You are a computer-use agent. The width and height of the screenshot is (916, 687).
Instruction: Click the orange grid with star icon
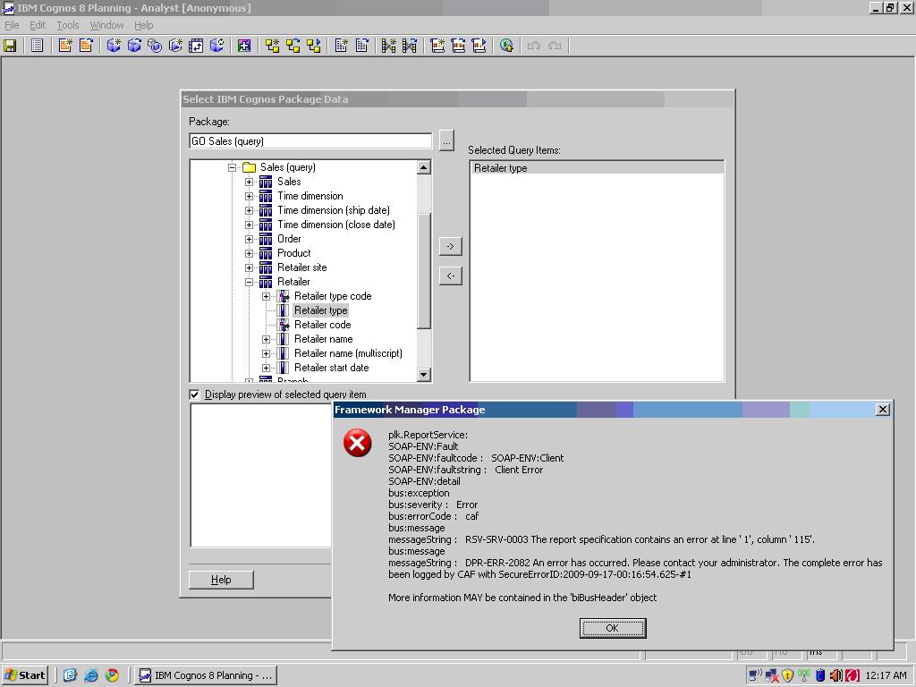click(64, 46)
